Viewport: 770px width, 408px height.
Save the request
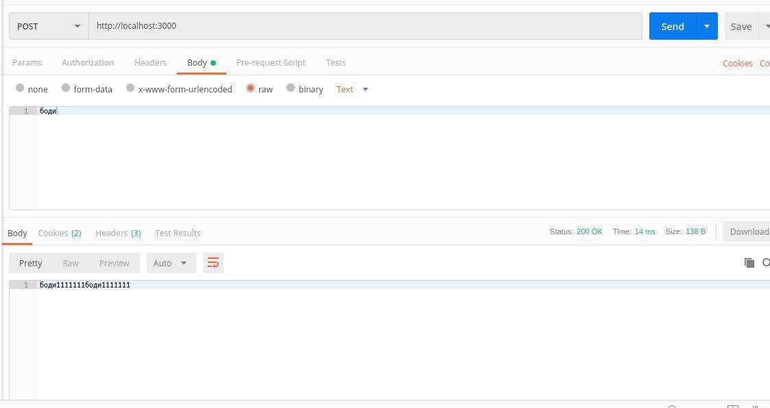click(x=741, y=26)
